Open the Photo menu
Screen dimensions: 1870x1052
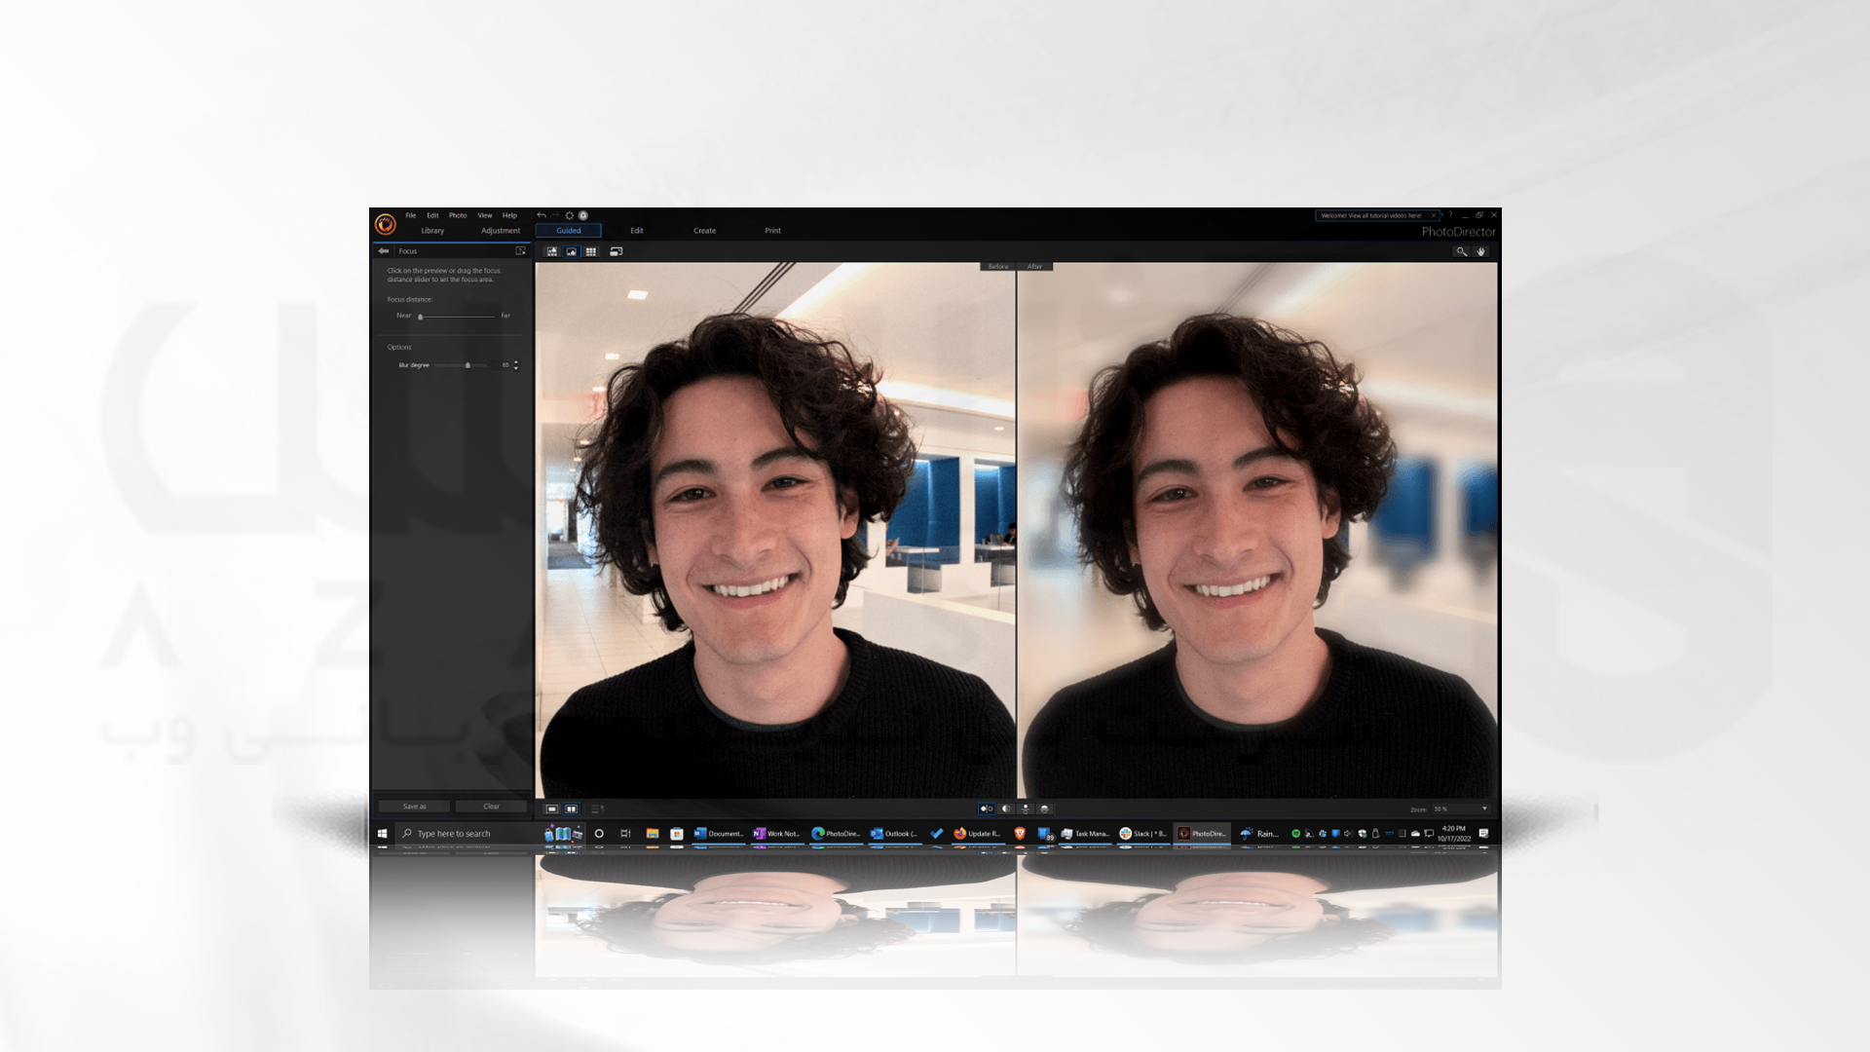[458, 215]
